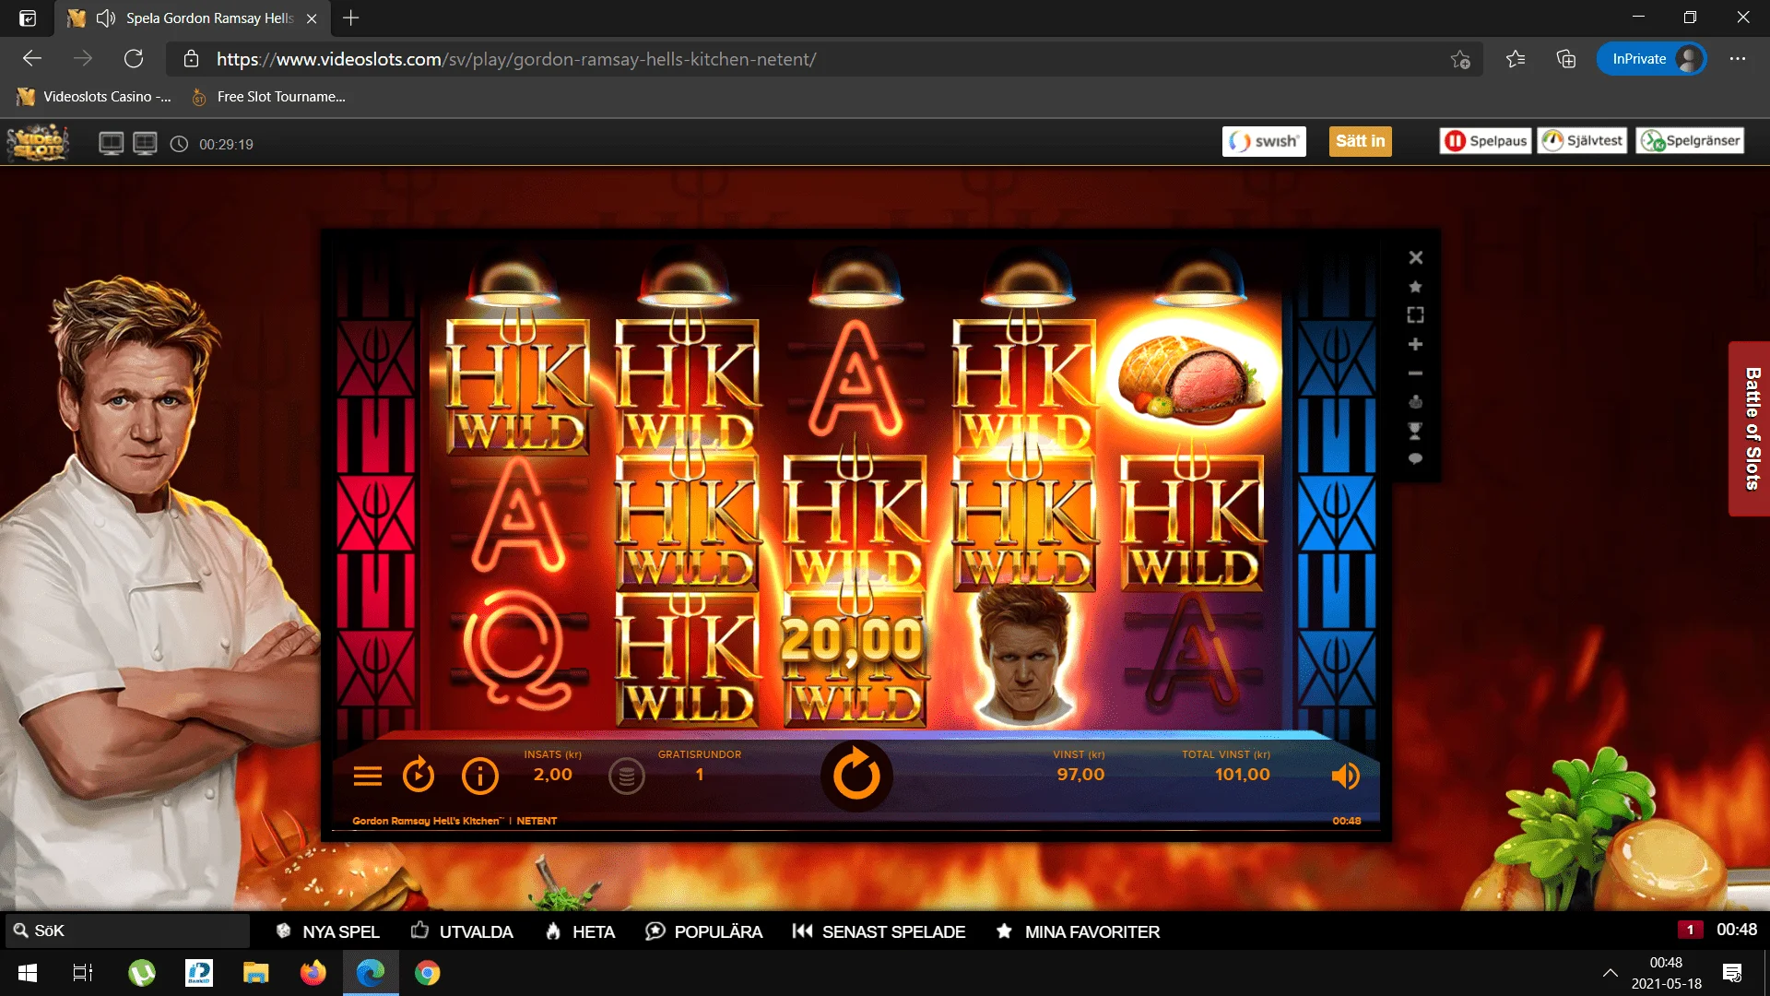Close the Spela Gordon Ramsay browser tab
Screen dimensions: 1770x996
312,18
